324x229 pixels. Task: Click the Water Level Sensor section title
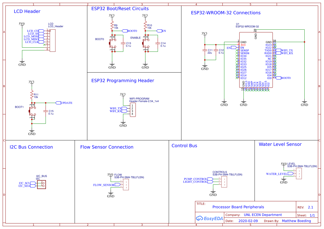[x=280, y=144]
